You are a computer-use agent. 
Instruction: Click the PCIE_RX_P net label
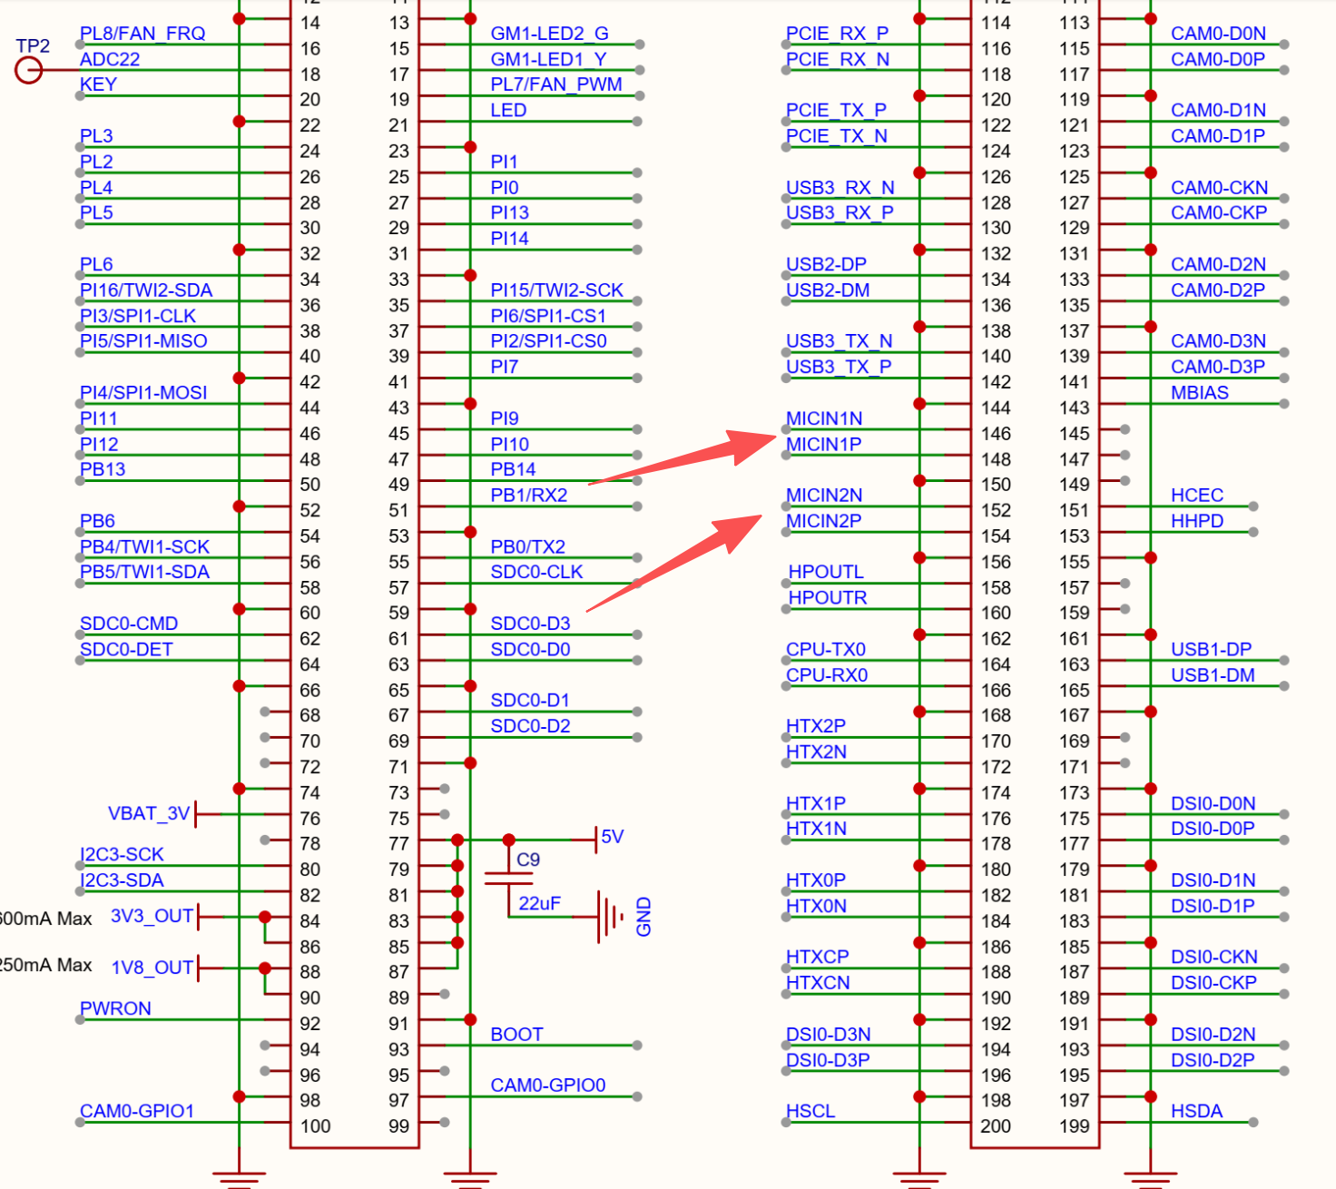pos(837,34)
